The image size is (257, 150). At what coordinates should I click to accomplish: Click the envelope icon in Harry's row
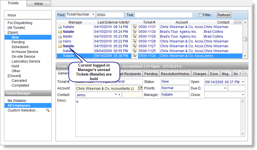pyautogui.click(x=60, y=41)
